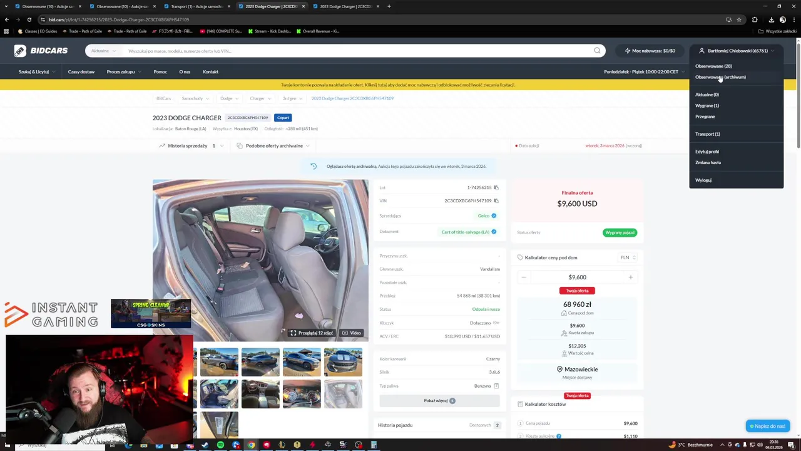The image size is (801, 451).
Task: Open the working hours dropdown arrow
Action: pos(683,71)
